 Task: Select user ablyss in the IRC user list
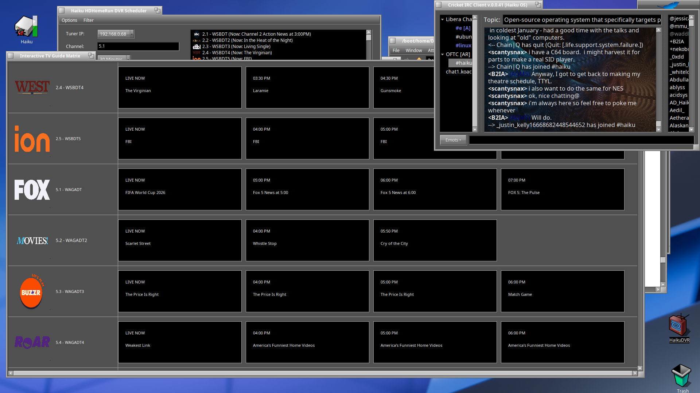click(x=677, y=87)
